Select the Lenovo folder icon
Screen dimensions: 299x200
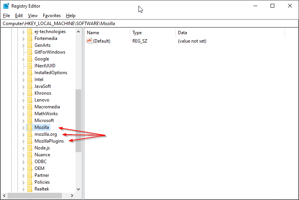pyautogui.click(x=30, y=100)
